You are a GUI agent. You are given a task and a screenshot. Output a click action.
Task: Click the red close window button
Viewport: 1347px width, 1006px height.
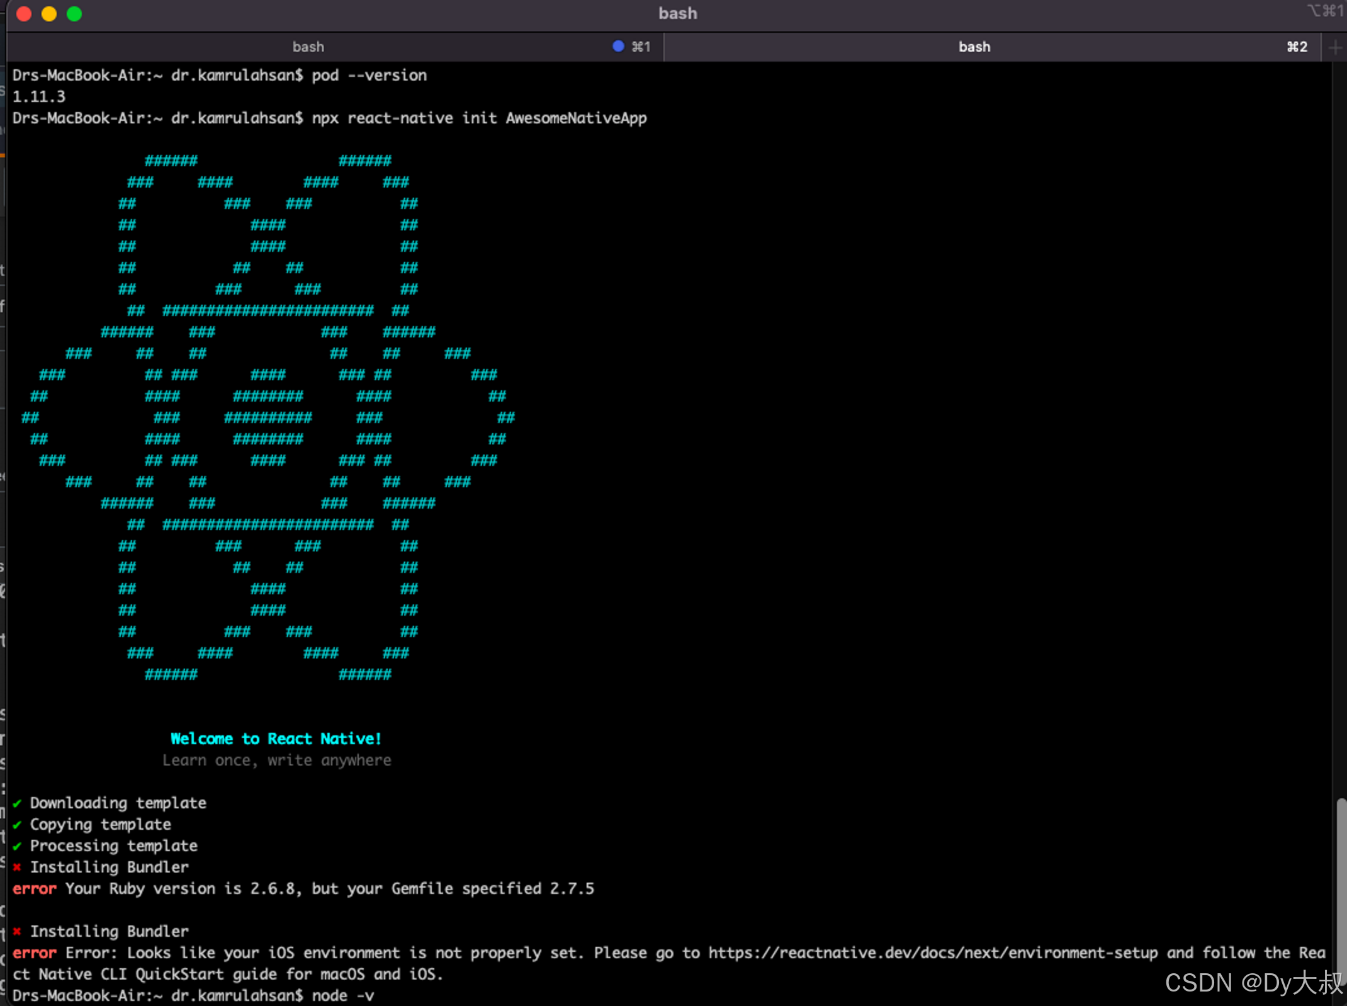pyautogui.click(x=24, y=14)
